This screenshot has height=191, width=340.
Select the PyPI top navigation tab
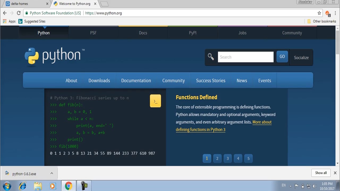point(193,33)
